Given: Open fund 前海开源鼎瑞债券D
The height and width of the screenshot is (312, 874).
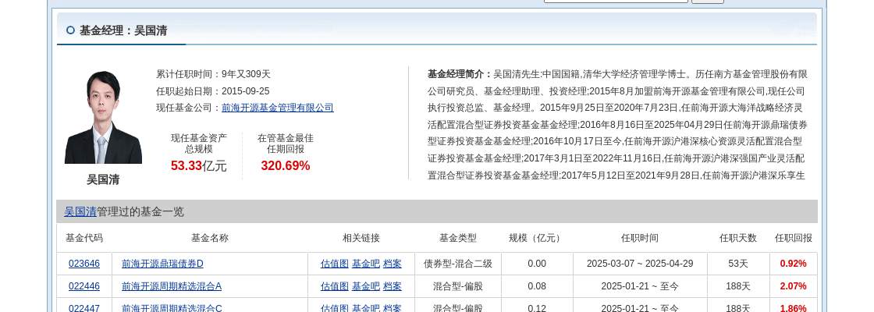Looking at the screenshot, I should [x=162, y=264].
